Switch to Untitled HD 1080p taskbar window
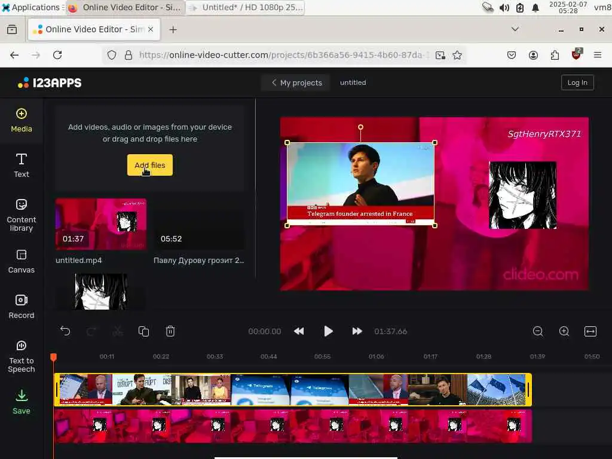This screenshot has height=459, width=612. (x=246, y=7)
